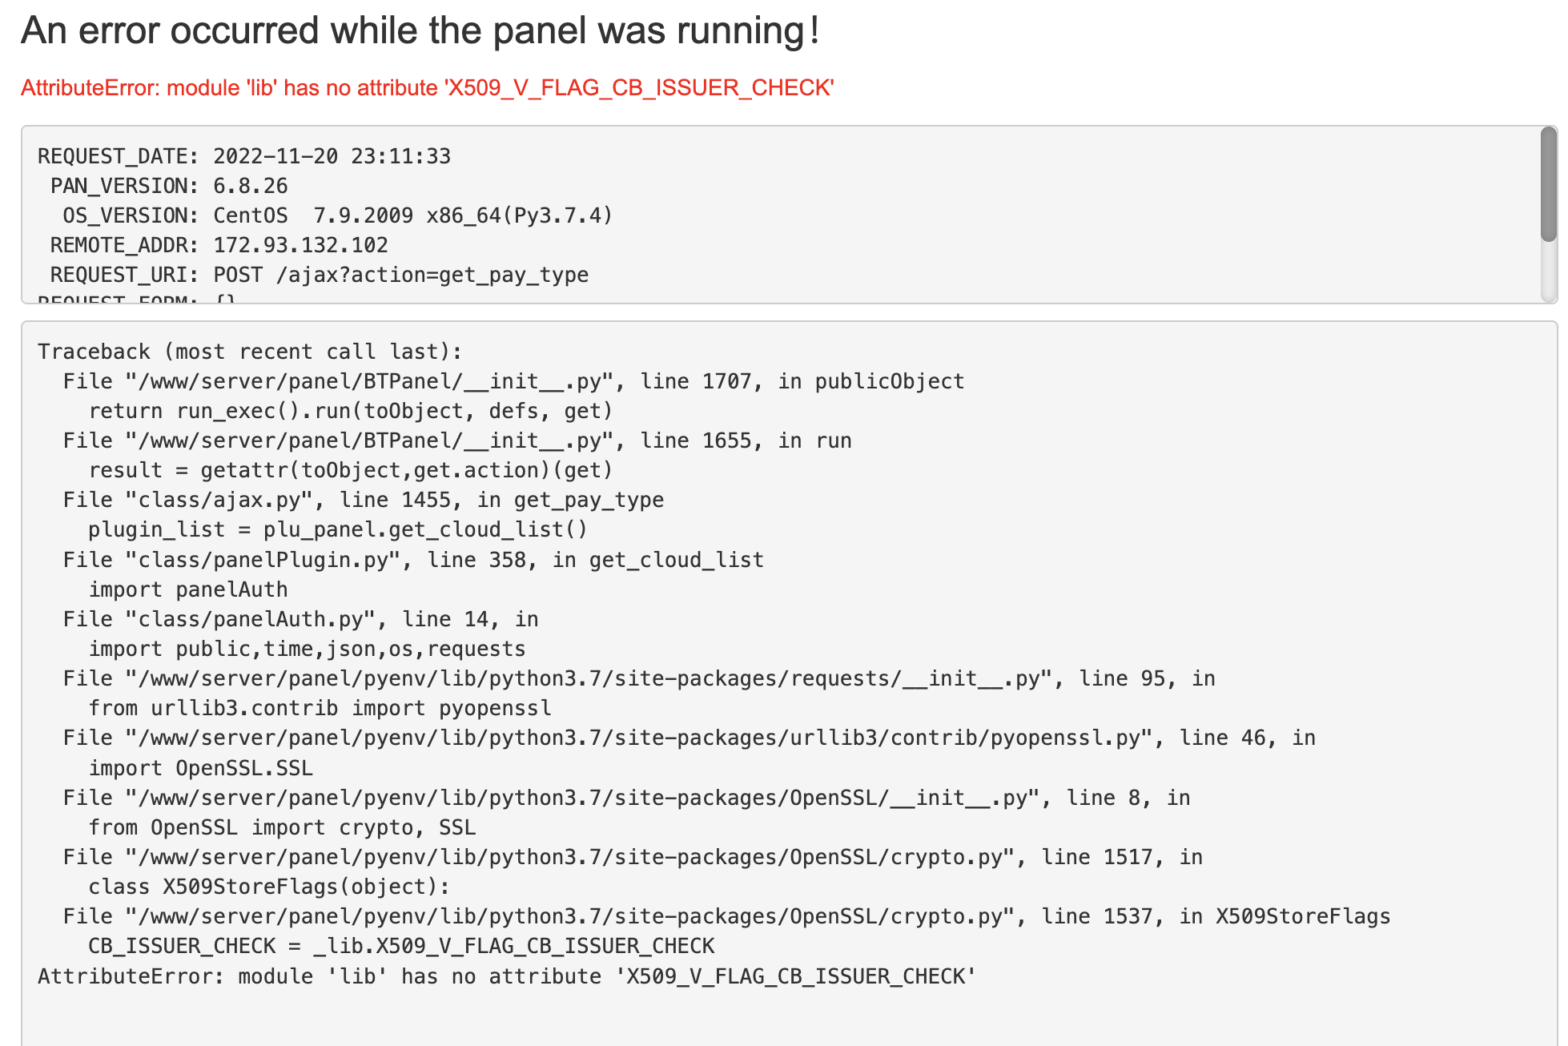The height and width of the screenshot is (1046, 1568).
Task: Click the "An error occurred" page heading
Action: tap(420, 31)
